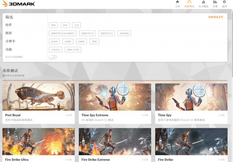Image resolution: width=233 pixels, height=162 pixels.
Task: Click the Time Spy Extreme title text
Action: [x=95, y=115]
